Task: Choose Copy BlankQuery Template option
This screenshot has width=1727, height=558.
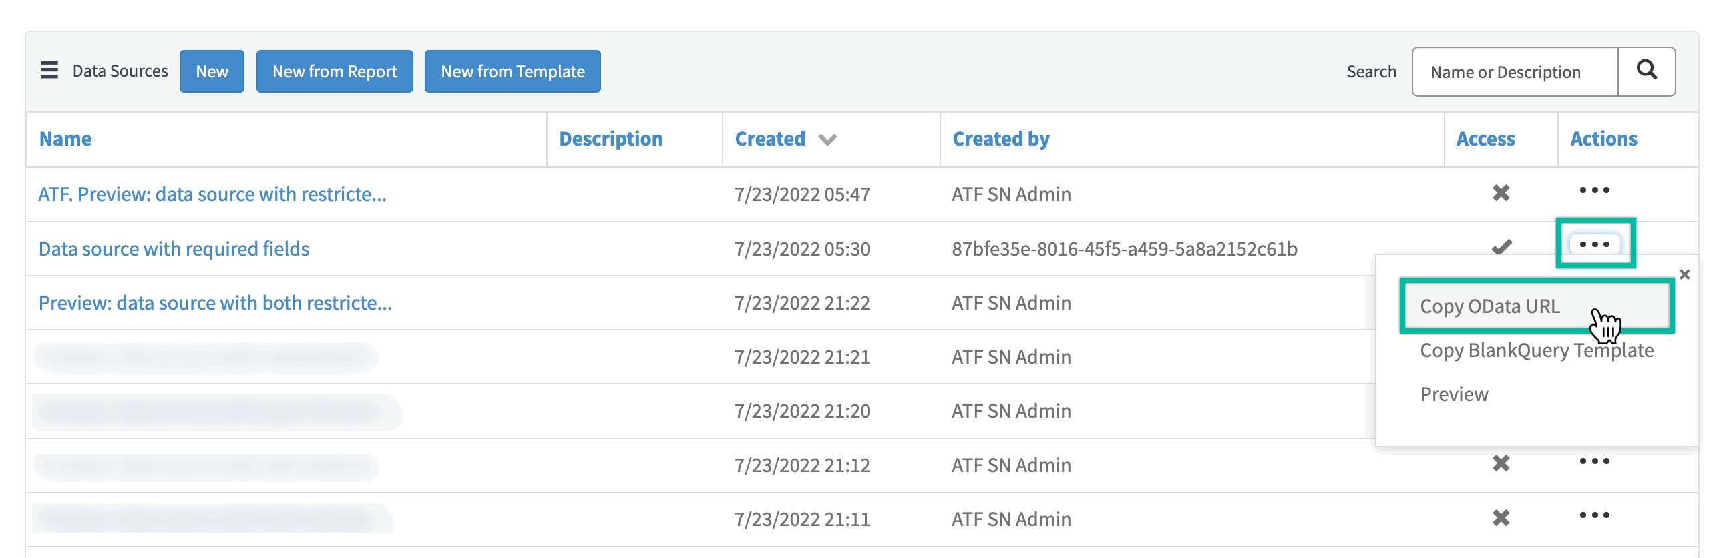Action: coord(1536,350)
